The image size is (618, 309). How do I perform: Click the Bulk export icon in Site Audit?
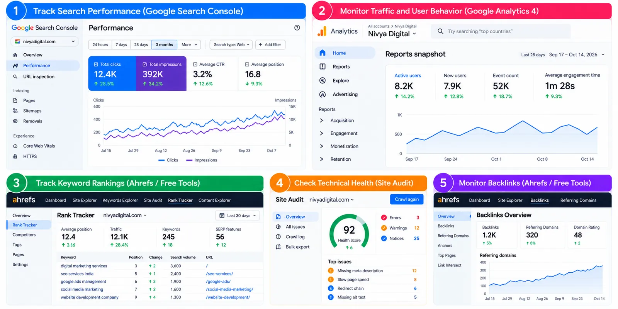[x=278, y=247]
